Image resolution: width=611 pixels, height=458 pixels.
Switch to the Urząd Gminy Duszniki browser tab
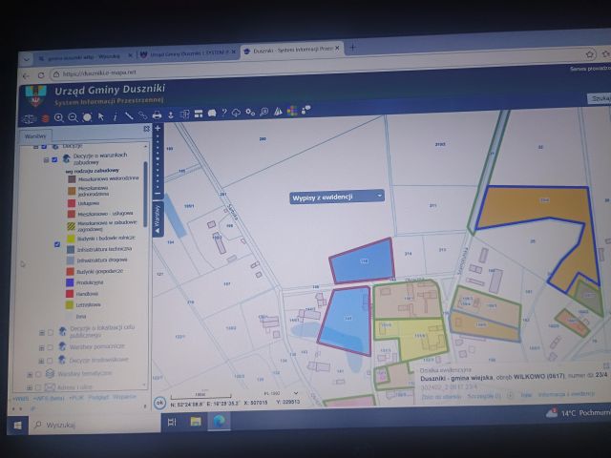point(188,53)
